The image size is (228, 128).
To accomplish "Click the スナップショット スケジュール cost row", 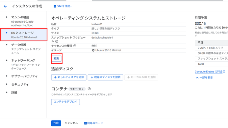I will pos(212,59).
